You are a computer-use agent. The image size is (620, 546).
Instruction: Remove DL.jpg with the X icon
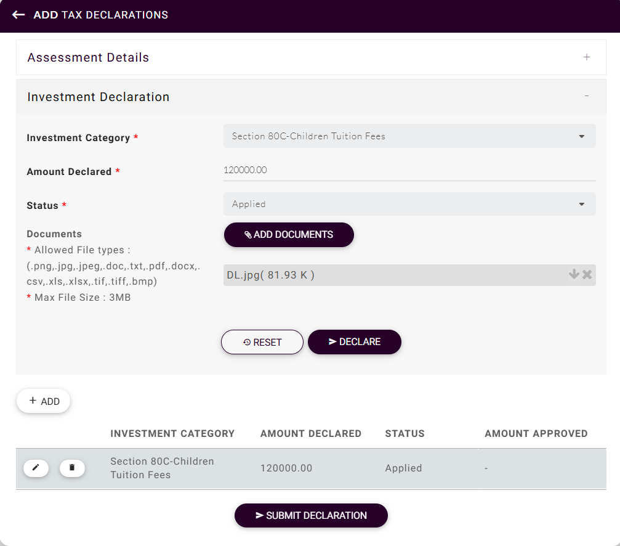tap(587, 275)
